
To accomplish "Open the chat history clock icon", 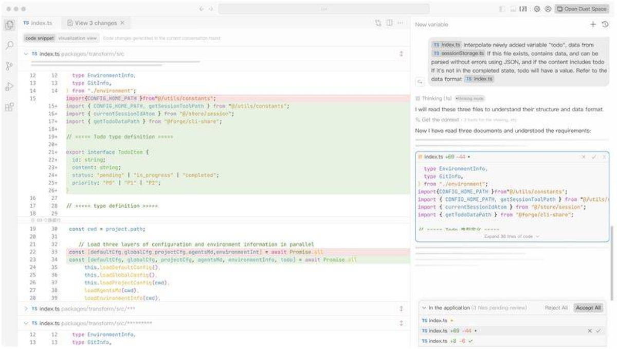I will [x=605, y=24].
